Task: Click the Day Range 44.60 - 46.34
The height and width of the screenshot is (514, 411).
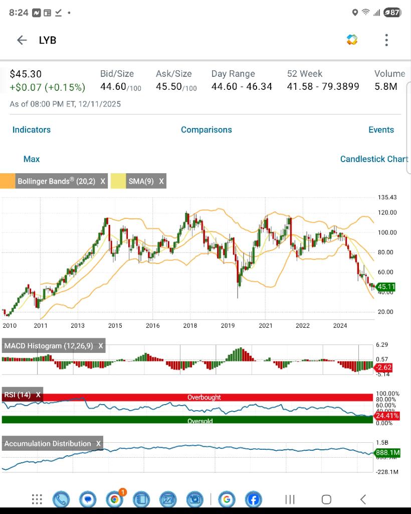Action: pos(242,86)
